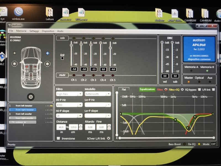This screenshot has height=166, width=221.
Task: Click the Distanza inches input field
Action: tap(61, 127)
